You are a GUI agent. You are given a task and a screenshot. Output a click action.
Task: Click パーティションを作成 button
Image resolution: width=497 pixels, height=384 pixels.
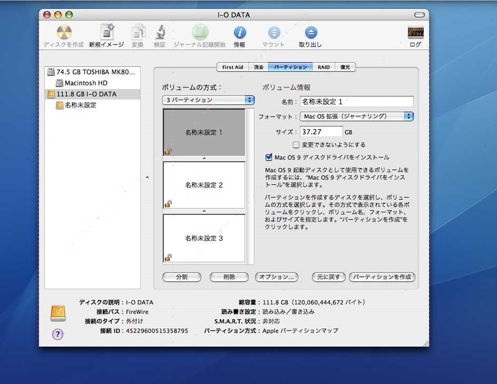[x=382, y=277]
